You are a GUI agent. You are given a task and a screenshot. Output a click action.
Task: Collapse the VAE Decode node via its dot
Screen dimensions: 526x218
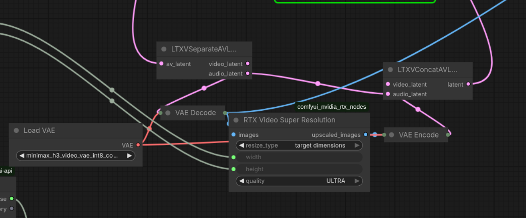pos(168,113)
